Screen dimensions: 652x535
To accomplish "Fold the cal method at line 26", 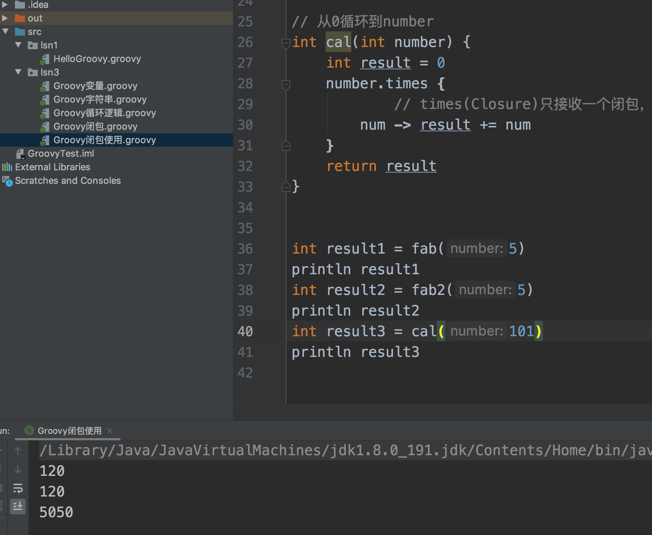I will point(286,43).
